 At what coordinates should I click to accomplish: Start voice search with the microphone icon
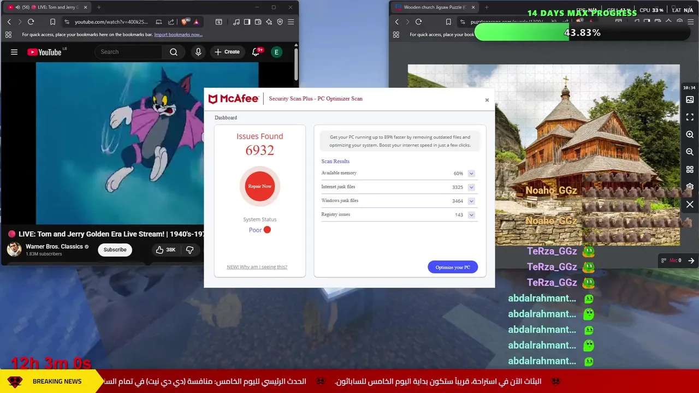pyautogui.click(x=198, y=52)
